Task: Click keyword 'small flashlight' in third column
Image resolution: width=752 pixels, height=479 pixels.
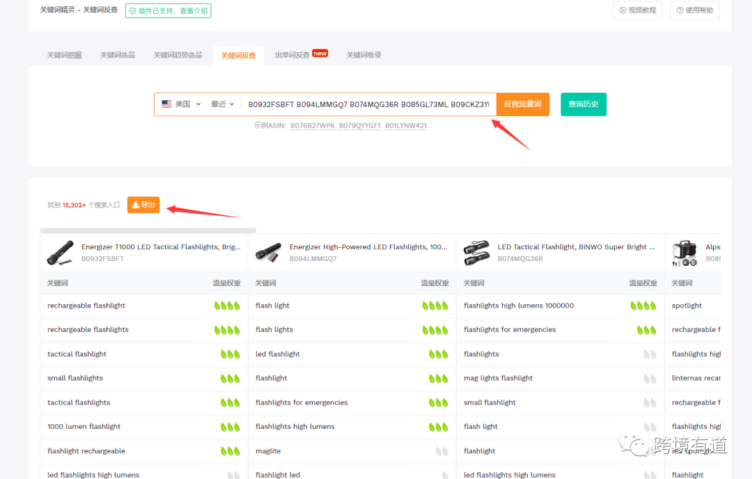Action: click(x=489, y=402)
